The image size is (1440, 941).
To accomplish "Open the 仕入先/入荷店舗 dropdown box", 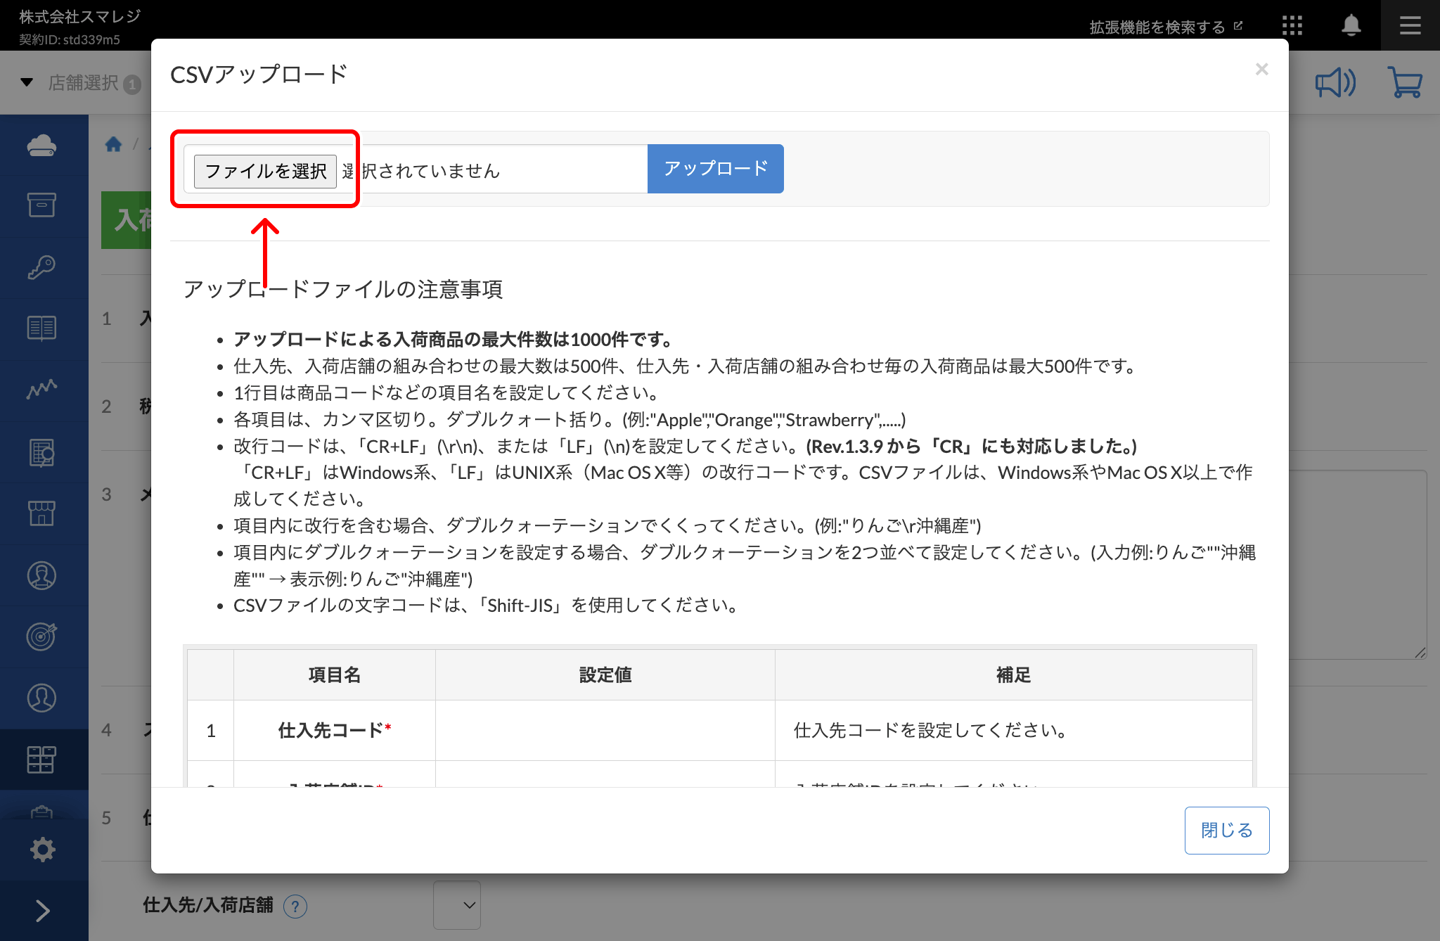I will click(457, 905).
